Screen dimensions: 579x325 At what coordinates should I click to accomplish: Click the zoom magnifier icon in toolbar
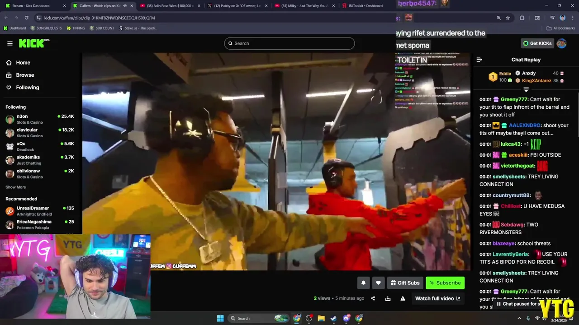498,18
